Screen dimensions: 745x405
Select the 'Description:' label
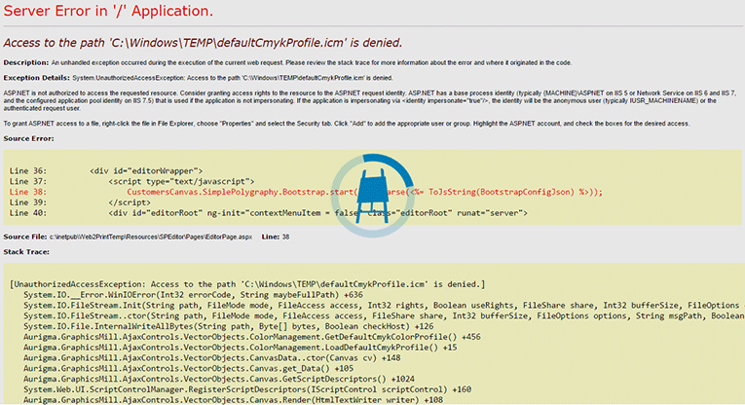click(x=26, y=62)
